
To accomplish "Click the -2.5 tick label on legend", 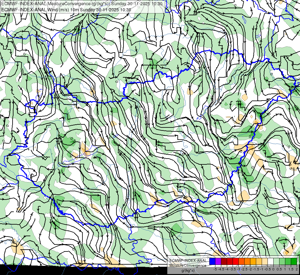I will pos(245,269).
